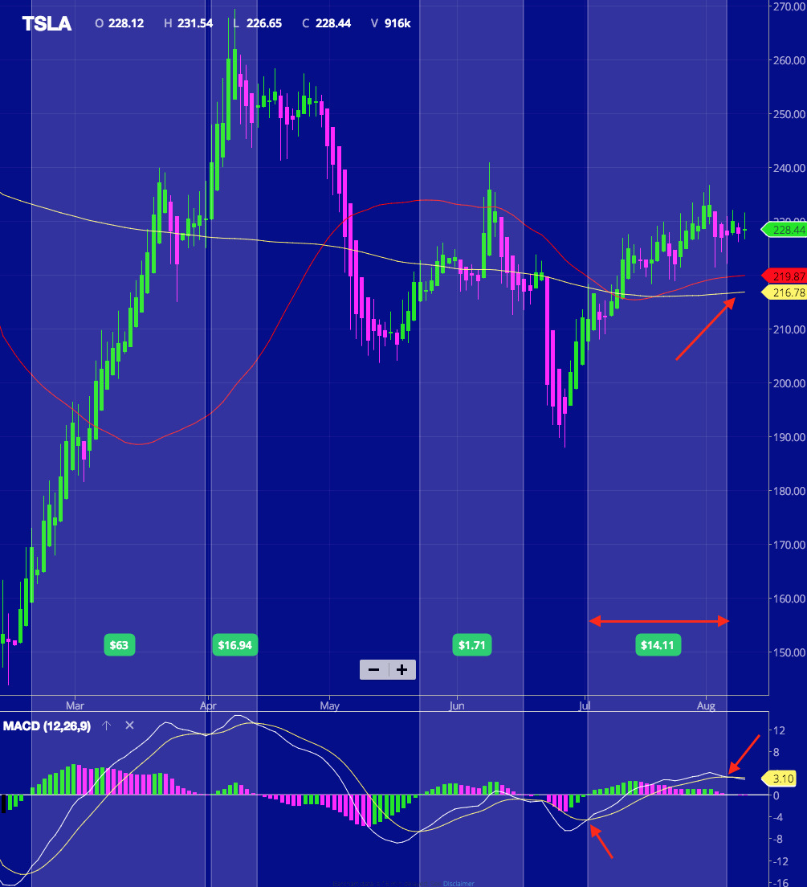Close the MACD indicator pane
The width and height of the screenshot is (807, 887).
point(129,726)
